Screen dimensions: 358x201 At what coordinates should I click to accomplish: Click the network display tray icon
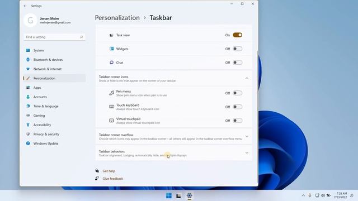pos(317,195)
